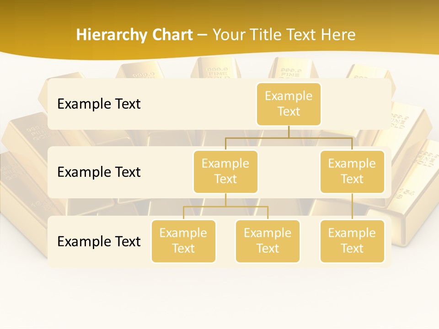This screenshot has height=329, width=439.
Task: Click the bottom-middle Example Text box
Action: tap(268, 241)
